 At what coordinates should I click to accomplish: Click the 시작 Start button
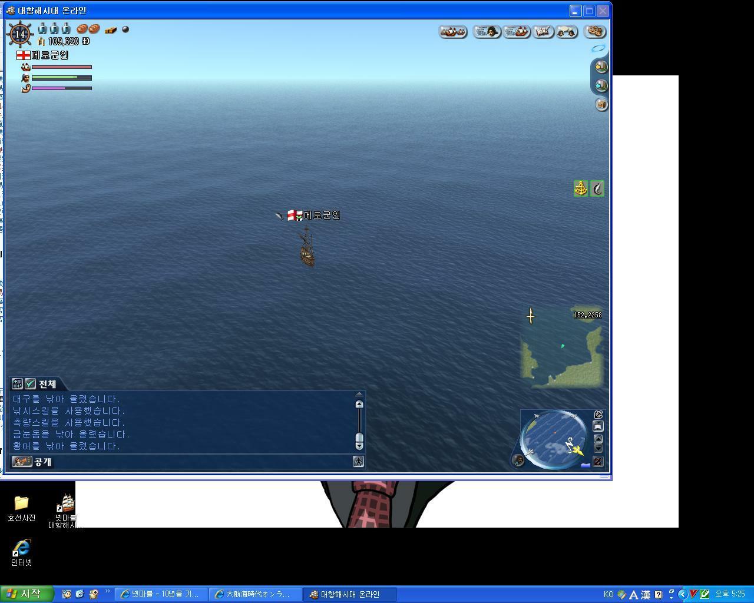coord(27,594)
